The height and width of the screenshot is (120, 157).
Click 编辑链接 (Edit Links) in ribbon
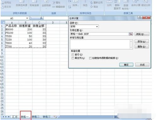59,7
